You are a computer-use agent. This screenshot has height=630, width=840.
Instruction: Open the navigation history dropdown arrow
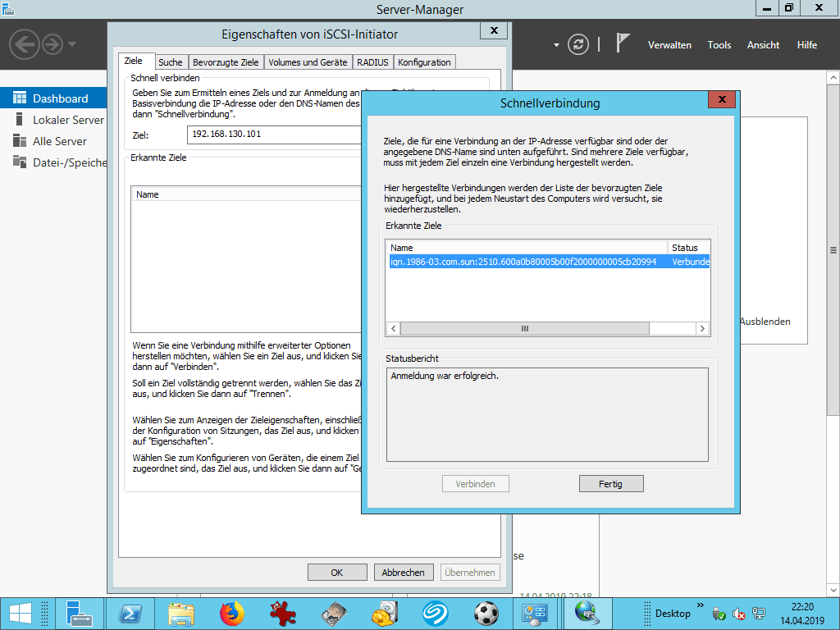[x=72, y=44]
